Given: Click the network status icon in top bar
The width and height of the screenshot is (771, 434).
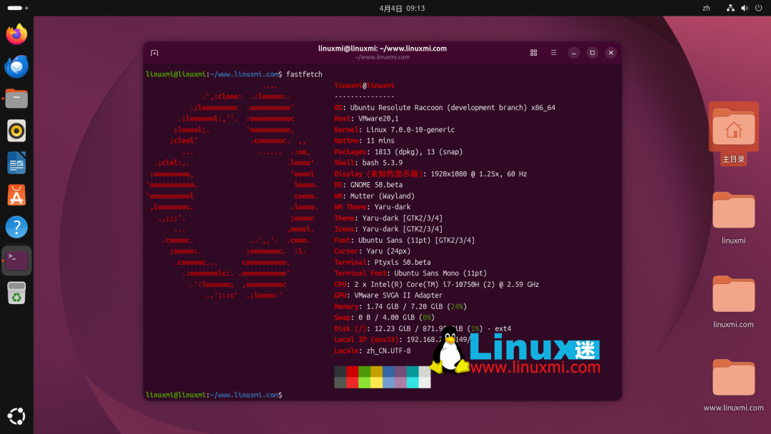Looking at the screenshot, I should 730,8.
